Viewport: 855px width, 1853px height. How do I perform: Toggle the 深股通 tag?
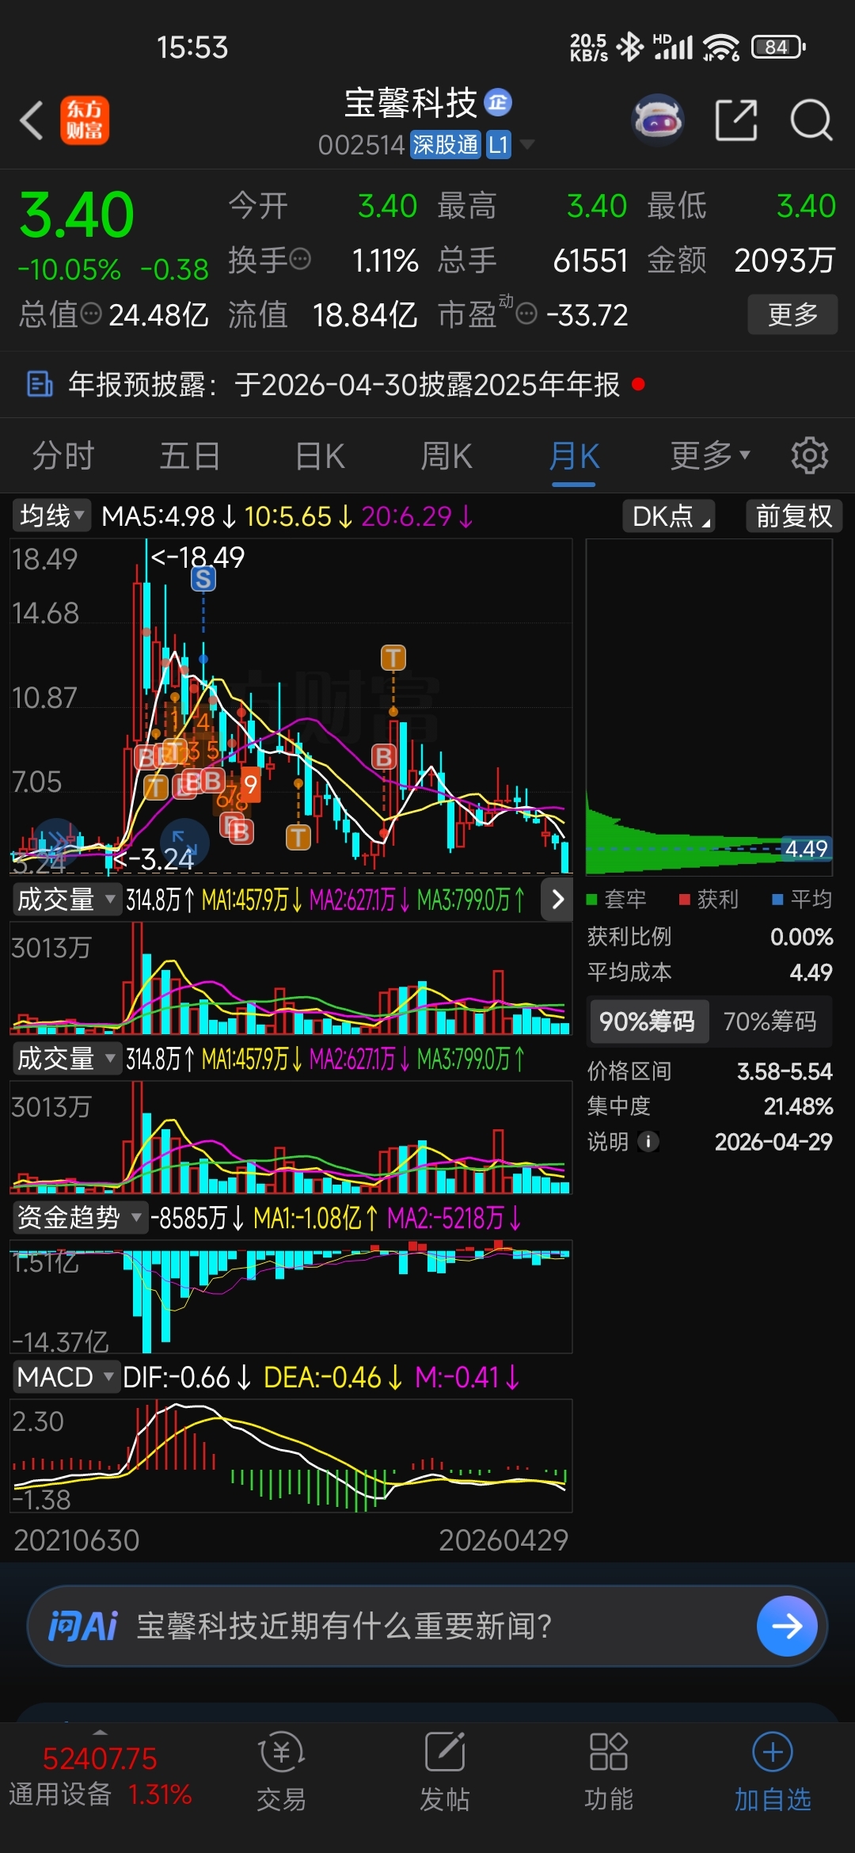(445, 145)
